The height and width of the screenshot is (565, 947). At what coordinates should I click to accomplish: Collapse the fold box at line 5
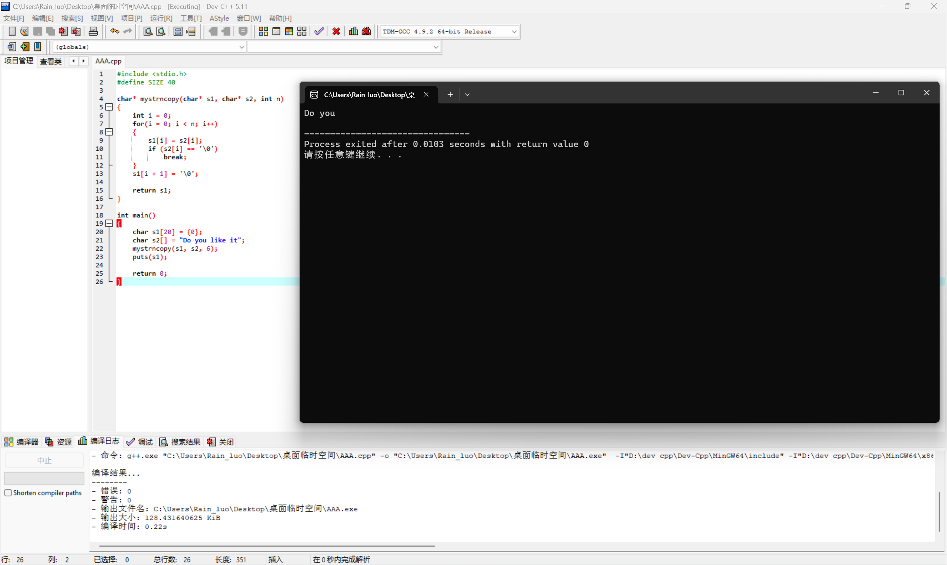point(109,107)
